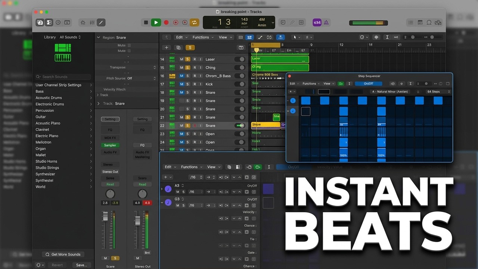Open the View menu in Step Sequencer window
The height and width of the screenshot is (269, 478).
pyautogui.click(x=329, y=84)
